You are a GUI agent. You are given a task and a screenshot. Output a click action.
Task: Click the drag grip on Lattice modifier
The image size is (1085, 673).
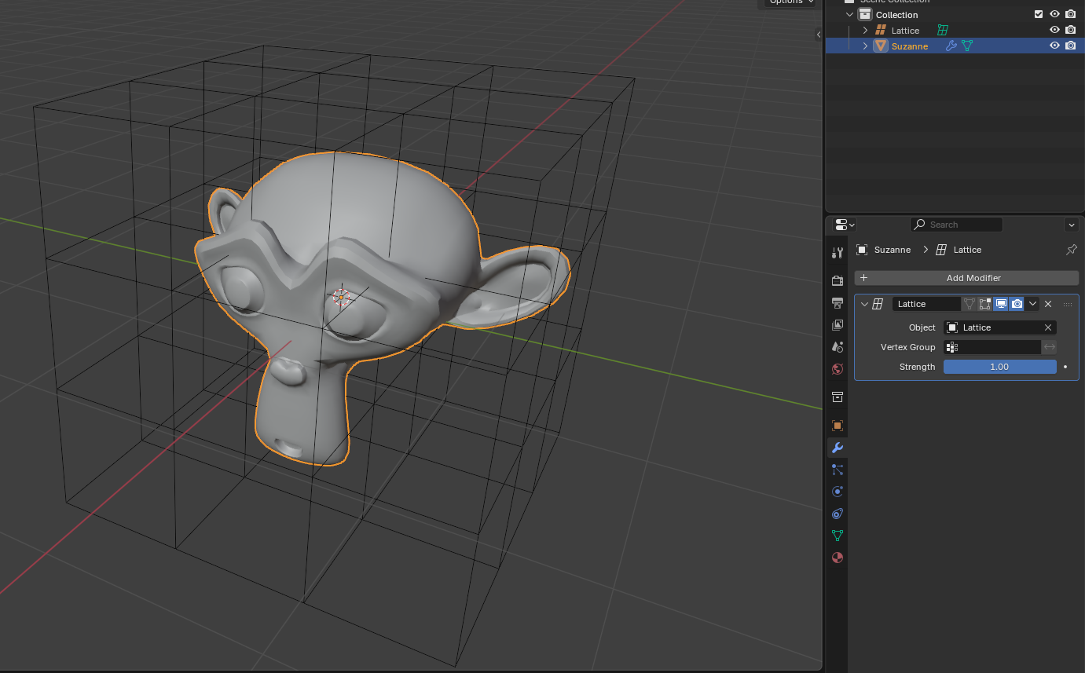pos(1068,304)
